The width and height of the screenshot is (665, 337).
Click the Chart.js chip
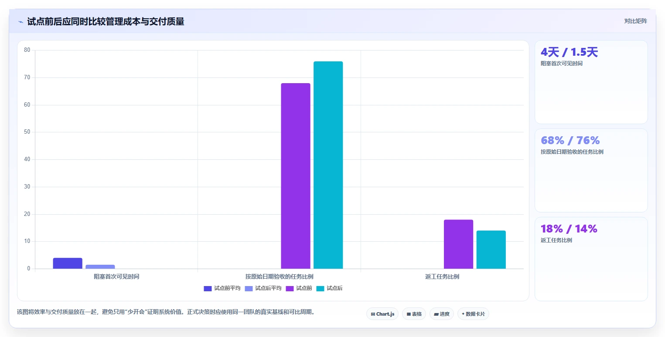[x=382, y=314]
